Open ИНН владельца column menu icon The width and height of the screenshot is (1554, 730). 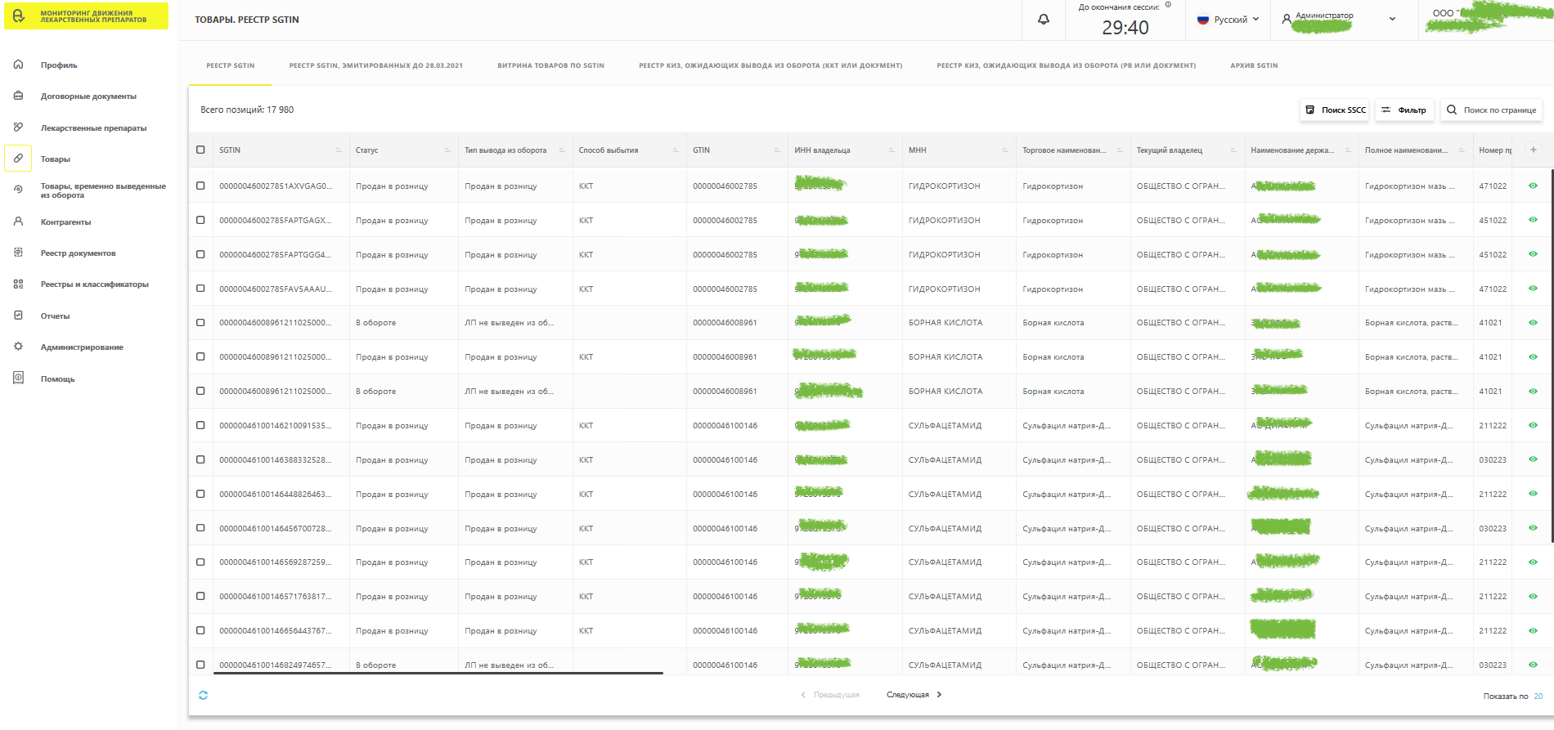pyautogui.click(x=892, y=150)
